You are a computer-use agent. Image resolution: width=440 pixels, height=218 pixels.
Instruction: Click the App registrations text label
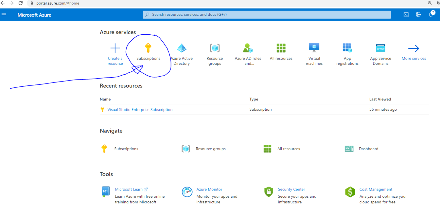coord(347,61)
